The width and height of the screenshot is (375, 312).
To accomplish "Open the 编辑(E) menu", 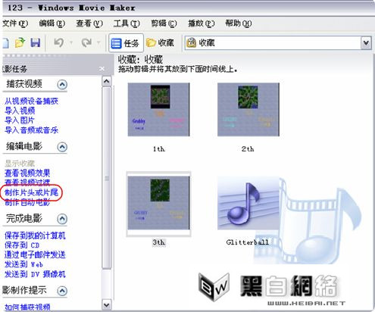I will point(52,23).
